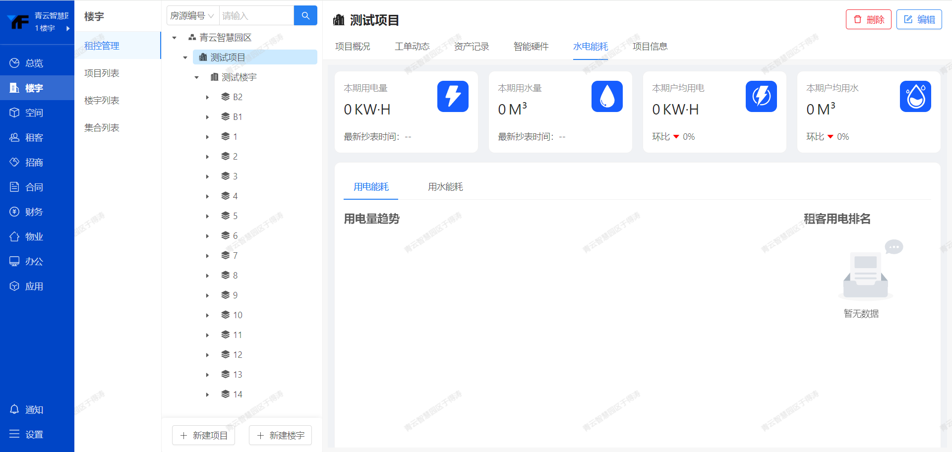Click the blue search magnifier button
Viewport: 952px width, 452px height.
[305, 15]
